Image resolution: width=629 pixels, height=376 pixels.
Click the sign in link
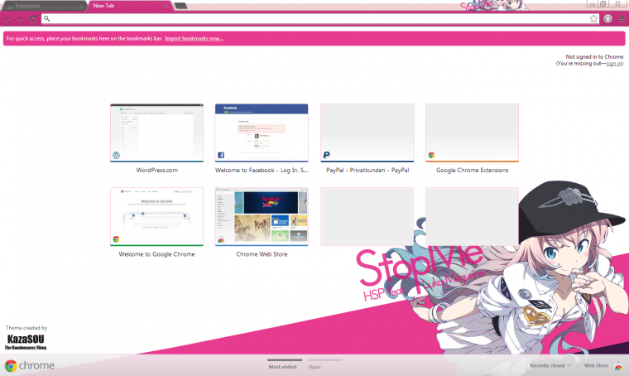coord(613,63)
